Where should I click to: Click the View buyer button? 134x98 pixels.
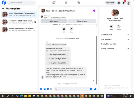tap(54, 21)
